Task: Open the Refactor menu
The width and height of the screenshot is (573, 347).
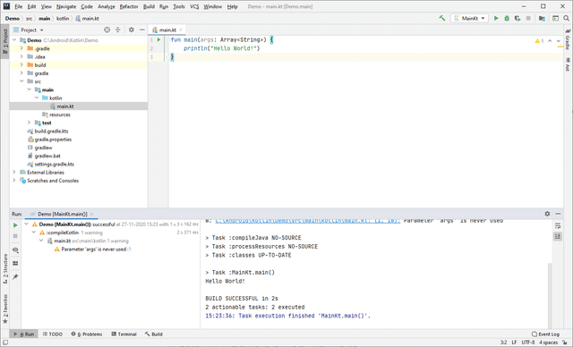Action: [x=129, y=6]
